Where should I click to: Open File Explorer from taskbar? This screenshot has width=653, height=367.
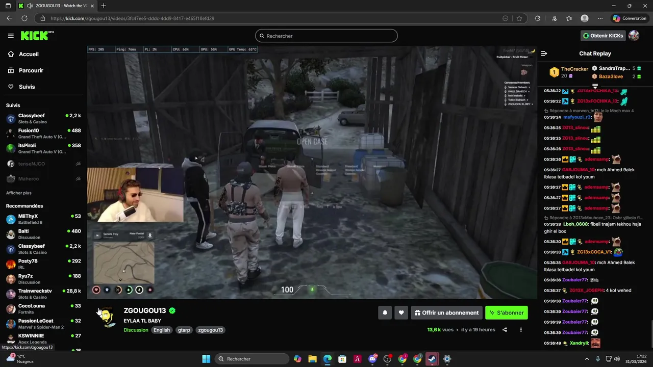(312, 359)
